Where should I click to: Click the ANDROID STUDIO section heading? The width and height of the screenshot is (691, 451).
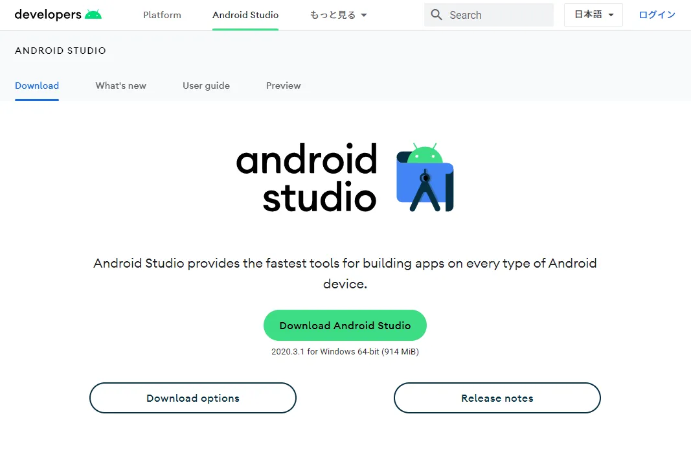(x=60, y=51)
